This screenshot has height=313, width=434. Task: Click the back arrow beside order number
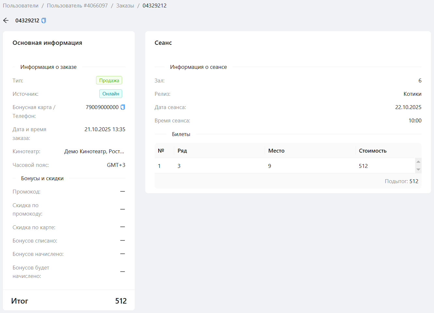[6, 20]
